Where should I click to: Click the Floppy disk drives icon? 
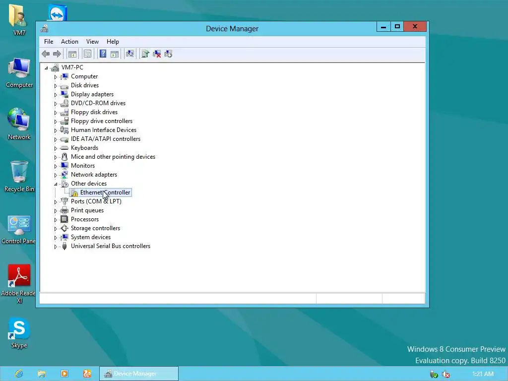pos(64,112)
